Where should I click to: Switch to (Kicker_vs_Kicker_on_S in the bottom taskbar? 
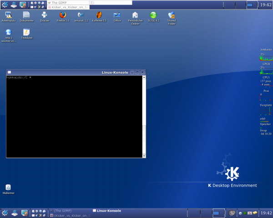71,215
